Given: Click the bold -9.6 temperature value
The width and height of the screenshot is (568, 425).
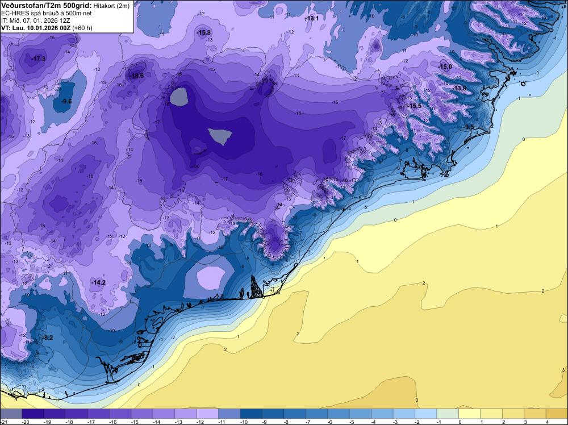Looking at the screenshot, I should point(66,102).
